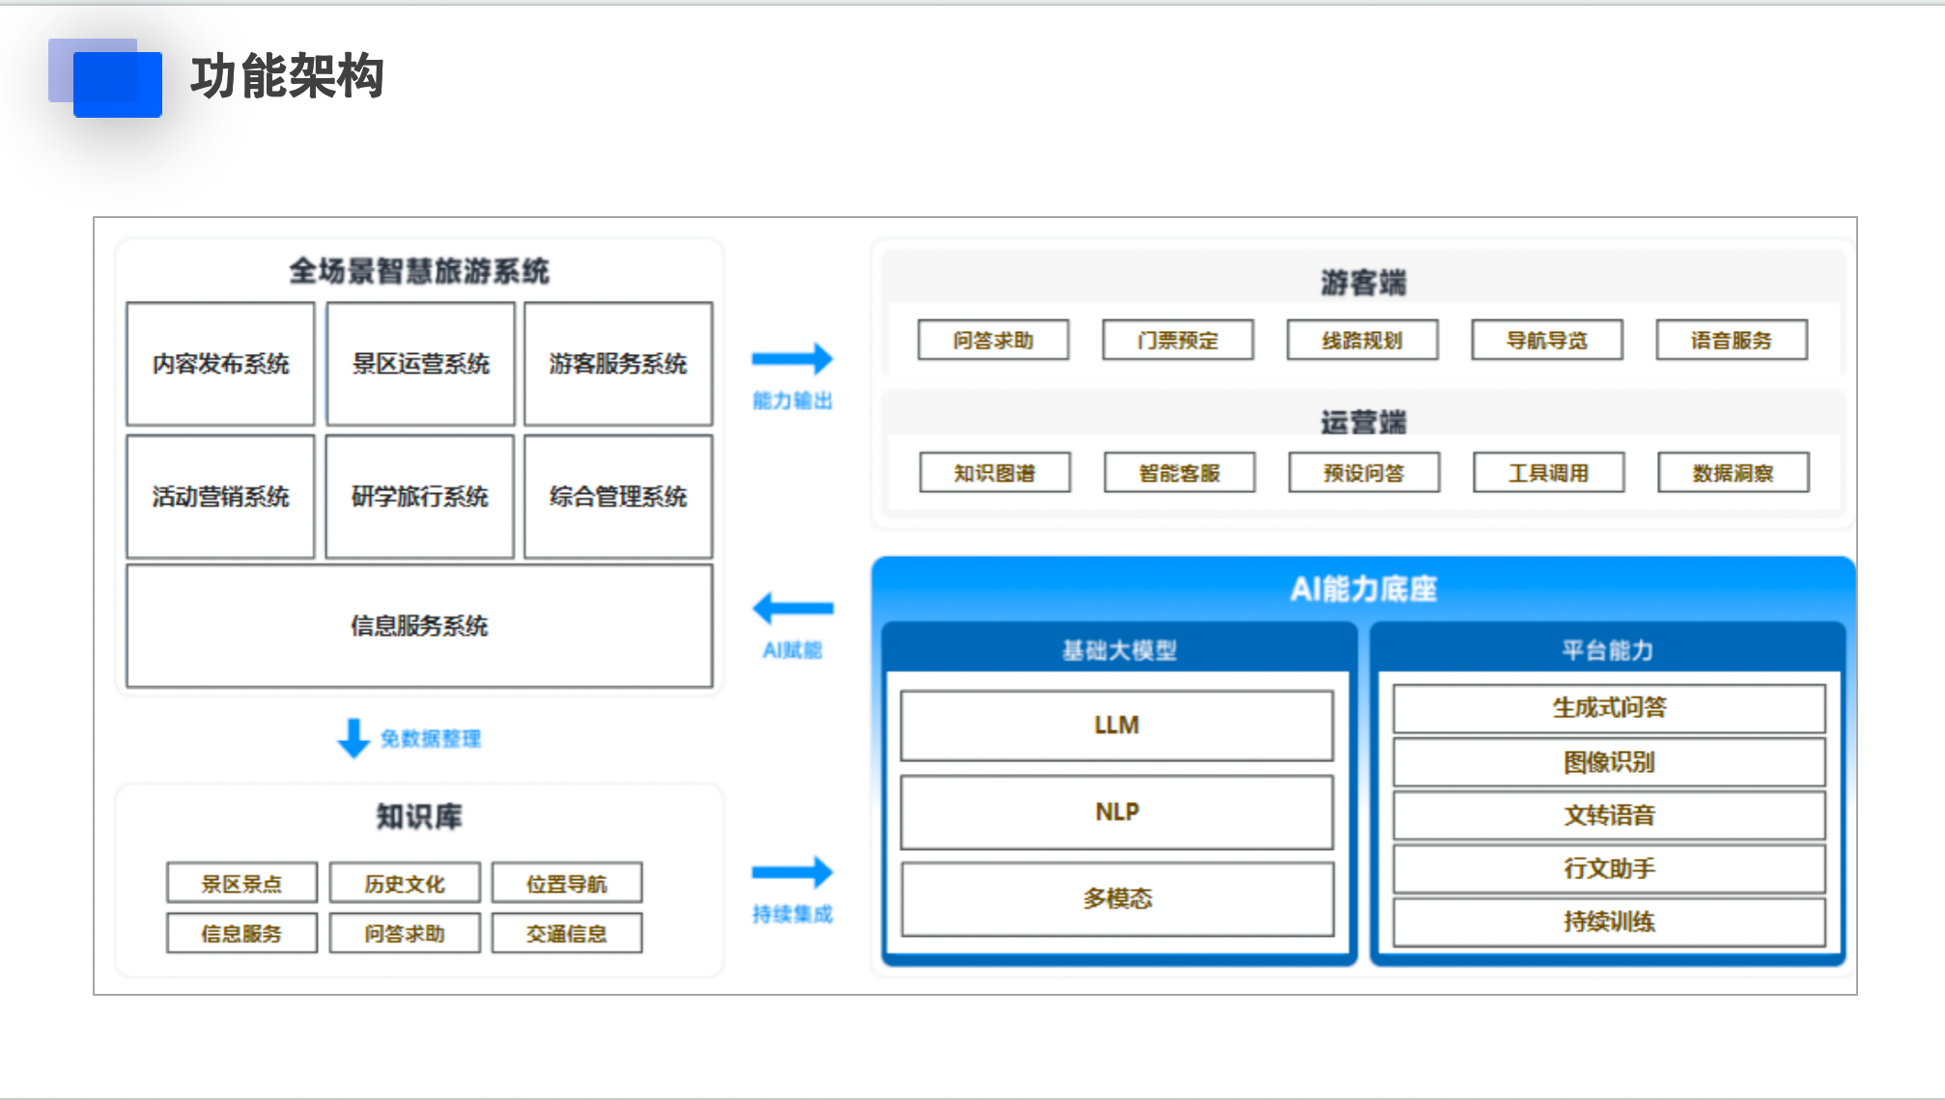Select the 知识图谱 box
Image resolution: width=1945 pixels, height=1100 pixels.
click(x=995, y=473)
